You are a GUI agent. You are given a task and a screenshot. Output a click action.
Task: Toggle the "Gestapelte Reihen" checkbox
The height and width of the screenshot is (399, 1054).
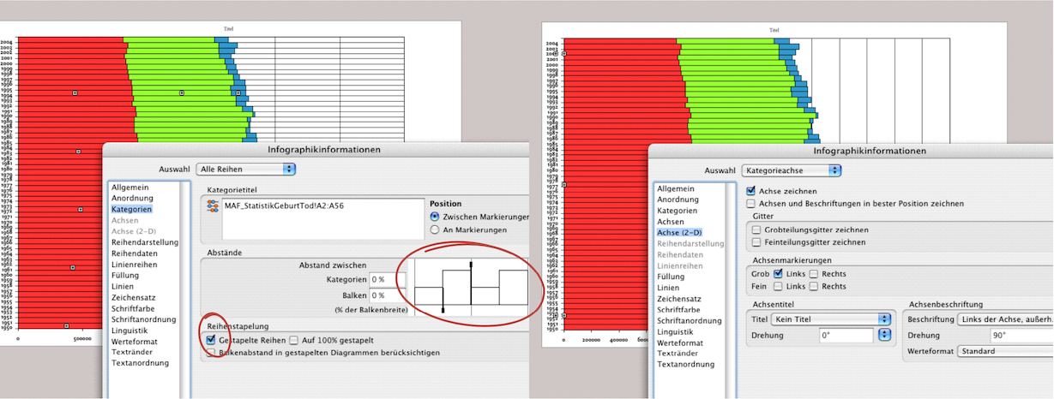click(x=212, y=340)
